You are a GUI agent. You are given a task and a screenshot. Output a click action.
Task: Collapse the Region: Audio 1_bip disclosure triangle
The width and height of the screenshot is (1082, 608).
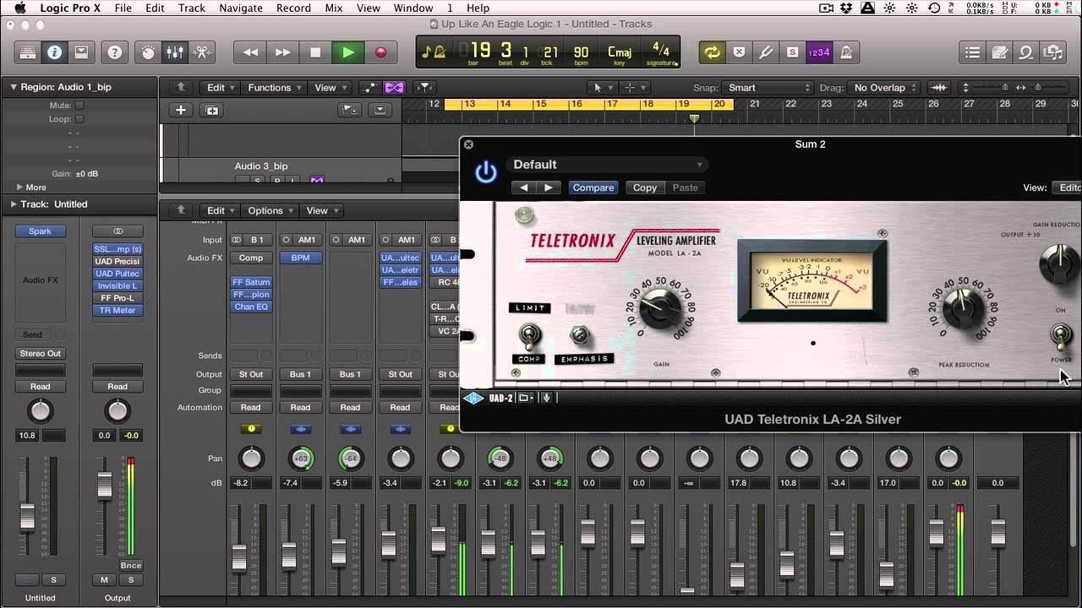pos(14,87)
